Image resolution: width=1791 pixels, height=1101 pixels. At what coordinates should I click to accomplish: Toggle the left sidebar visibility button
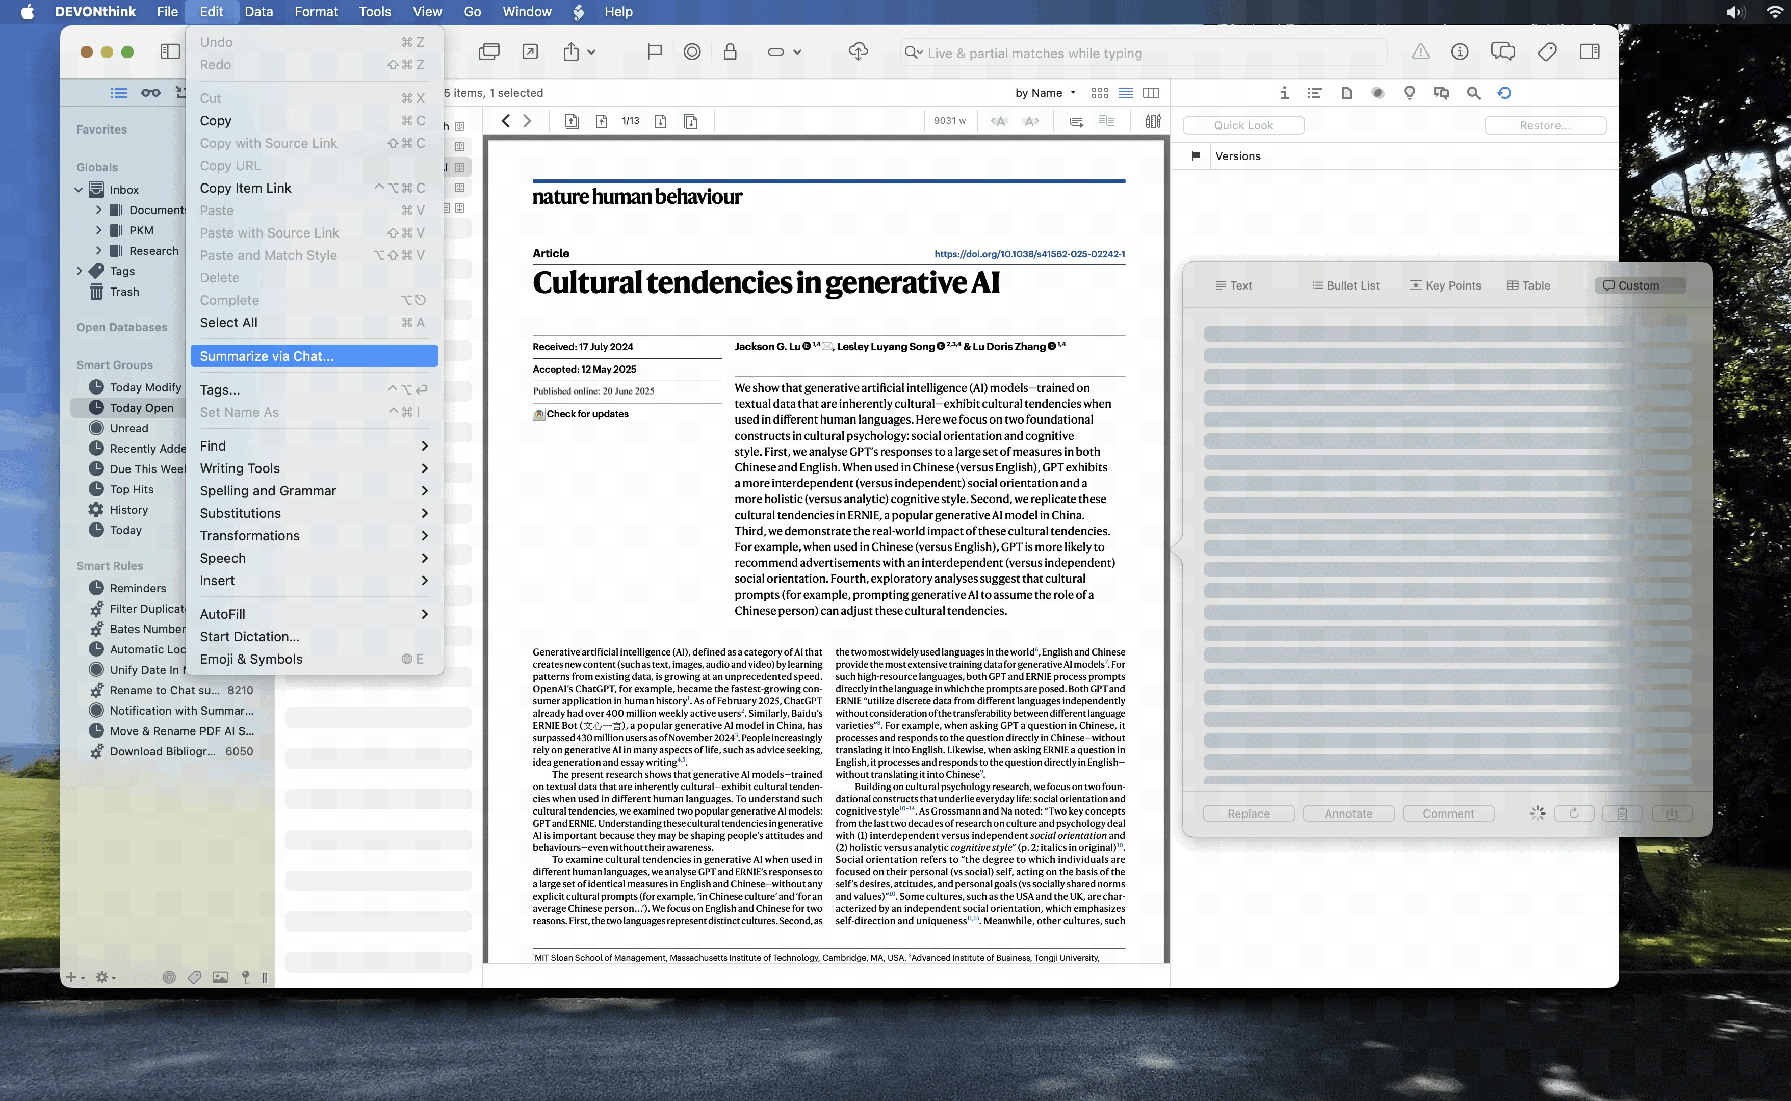click(170, 51)
